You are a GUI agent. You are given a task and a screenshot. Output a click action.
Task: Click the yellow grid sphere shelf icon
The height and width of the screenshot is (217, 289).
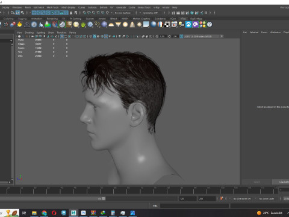coord(76,25)
